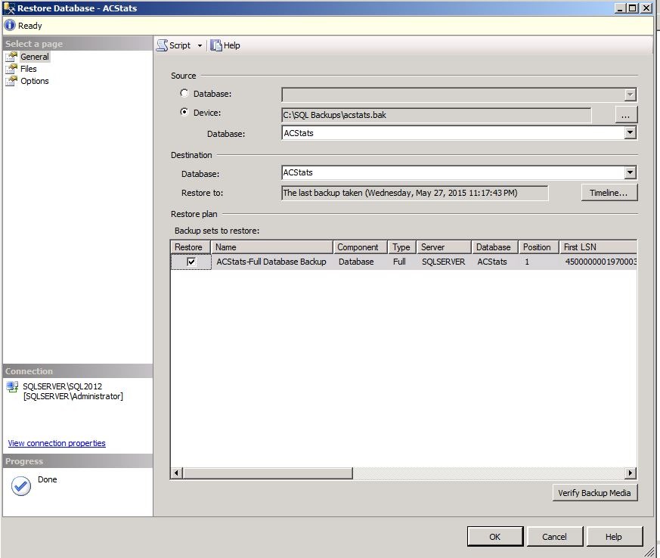Browse for backup device with ellipsis button
The width and height of the screenshot is (660, 558).
624,115
